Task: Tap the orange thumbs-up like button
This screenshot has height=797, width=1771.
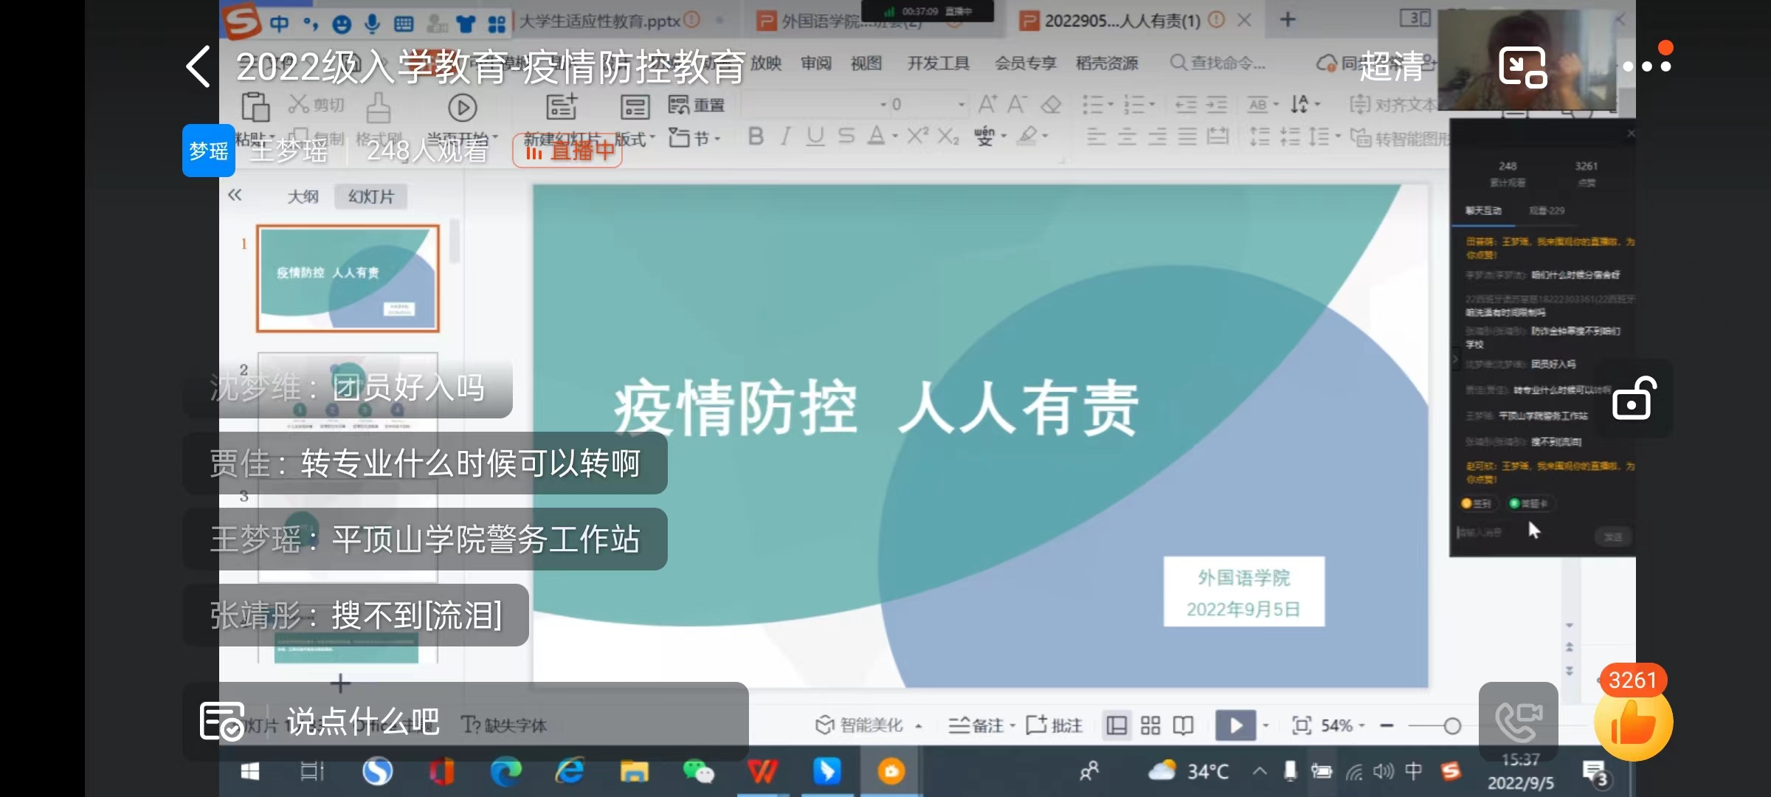Action: point(1632,722)
